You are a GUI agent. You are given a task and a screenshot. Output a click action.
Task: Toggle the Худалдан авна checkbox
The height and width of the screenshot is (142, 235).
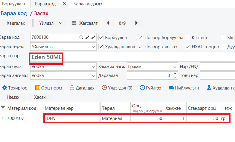101,47
